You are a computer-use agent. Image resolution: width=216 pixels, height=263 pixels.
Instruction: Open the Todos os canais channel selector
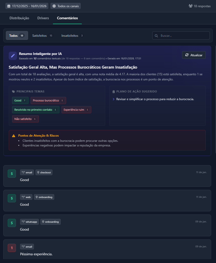coord(65,6)
